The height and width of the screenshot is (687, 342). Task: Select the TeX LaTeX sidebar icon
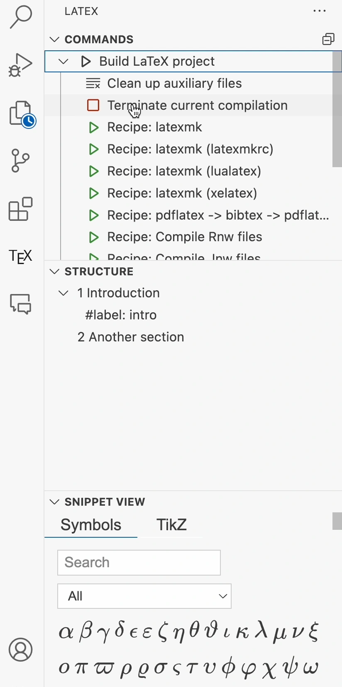(20, 256)
